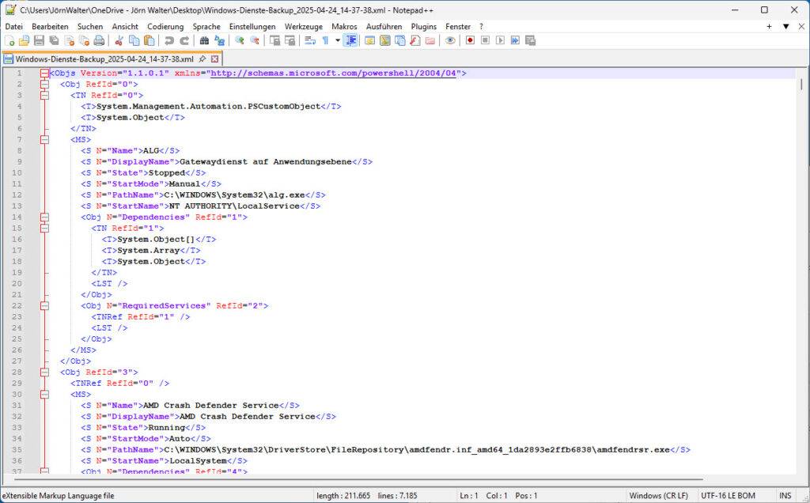
Task: Close the XML document via tab close button
Action: [215, 58]
